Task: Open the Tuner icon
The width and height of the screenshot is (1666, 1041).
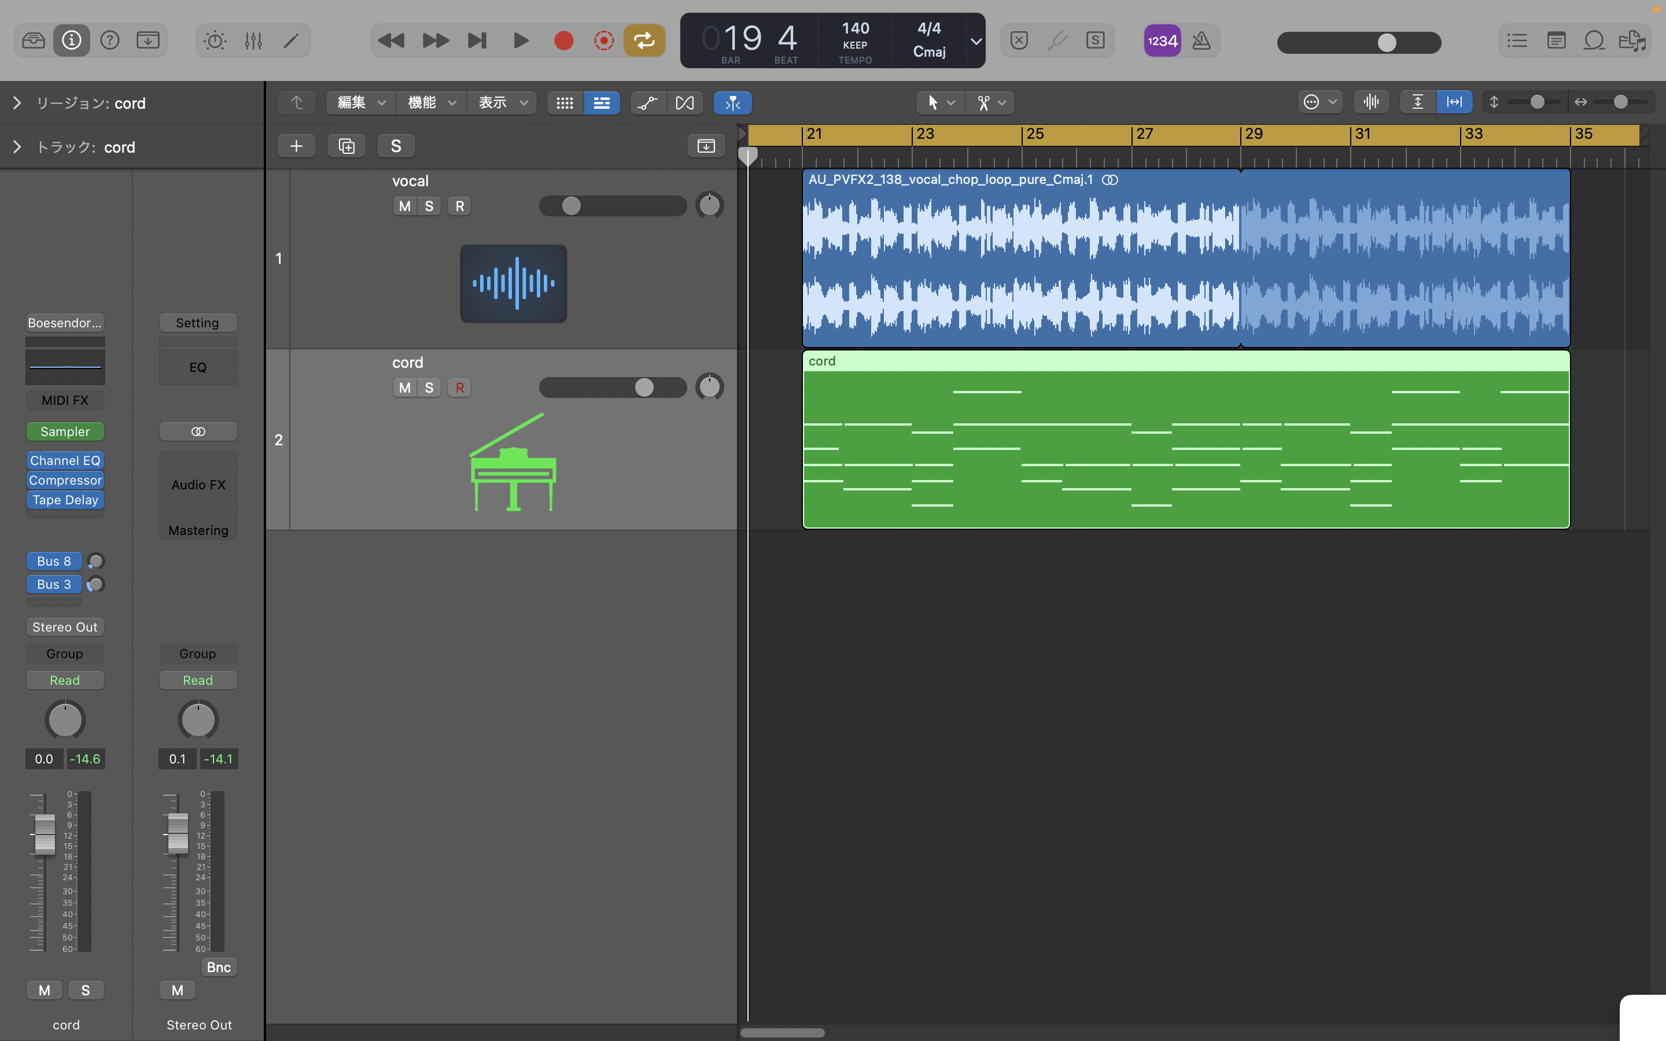Action: [x=1057, y=40]
